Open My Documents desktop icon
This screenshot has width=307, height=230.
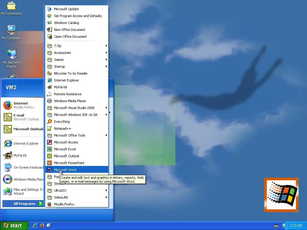point(11,8)
